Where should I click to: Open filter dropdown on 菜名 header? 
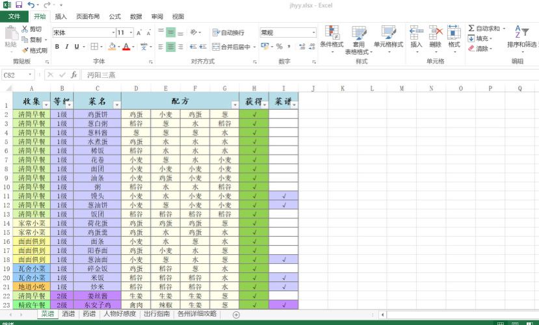tap(117, 105)
